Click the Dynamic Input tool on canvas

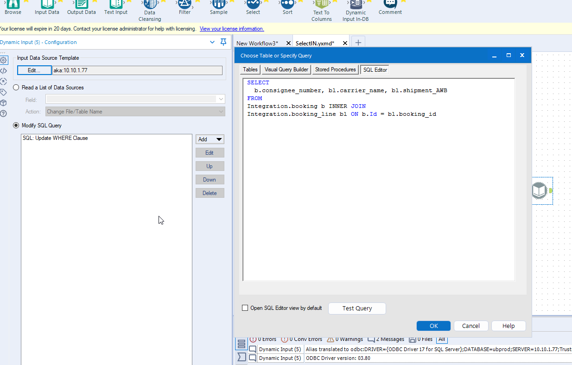(539, 190)
